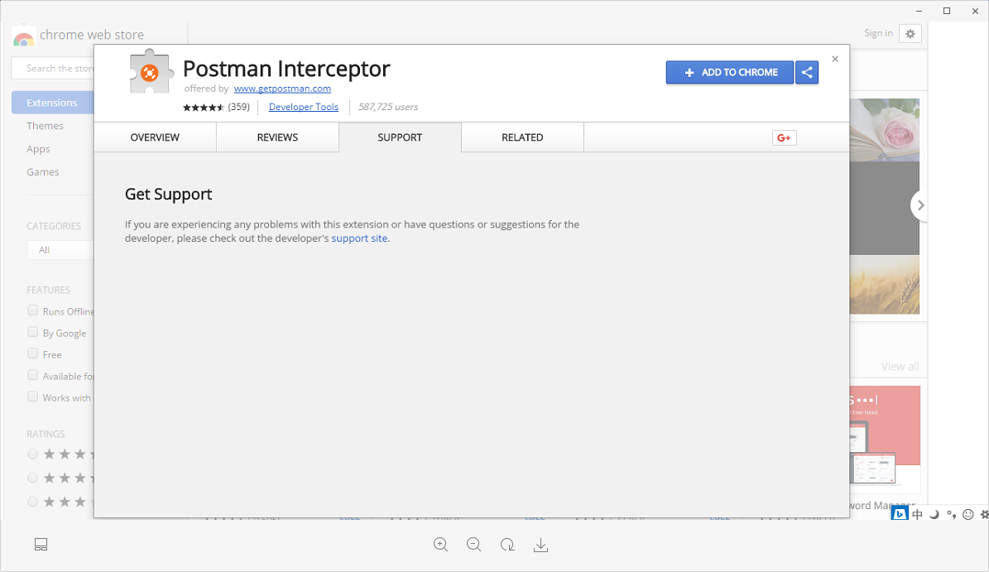Click the Postman Interceptor title
Viewport: 989px width, 572px height.
click(286, 68)
